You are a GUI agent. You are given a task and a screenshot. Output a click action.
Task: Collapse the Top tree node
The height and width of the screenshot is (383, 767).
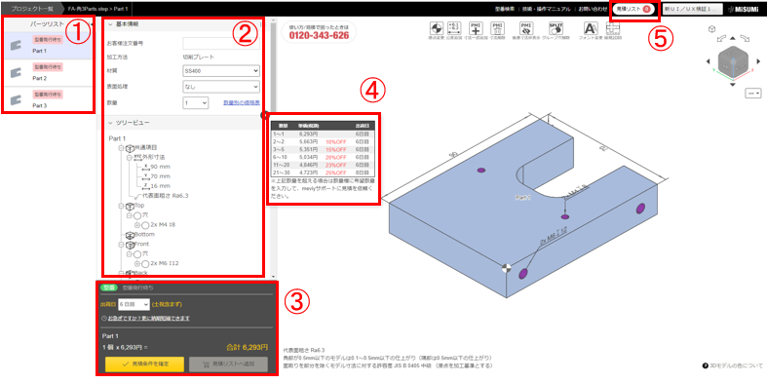click(x=121, y=206)
